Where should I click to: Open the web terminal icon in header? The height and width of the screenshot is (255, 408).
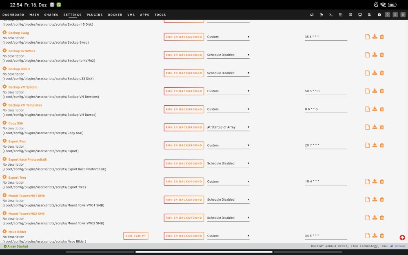[331, 15]
